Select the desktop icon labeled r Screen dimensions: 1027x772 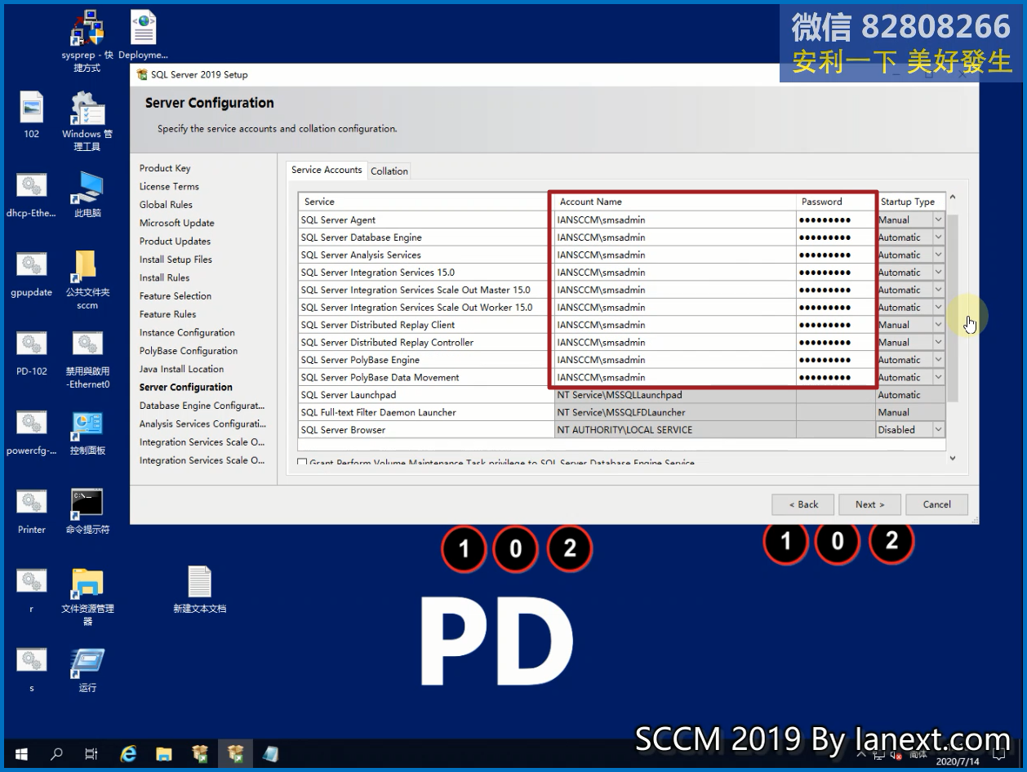tap(31, 590)
